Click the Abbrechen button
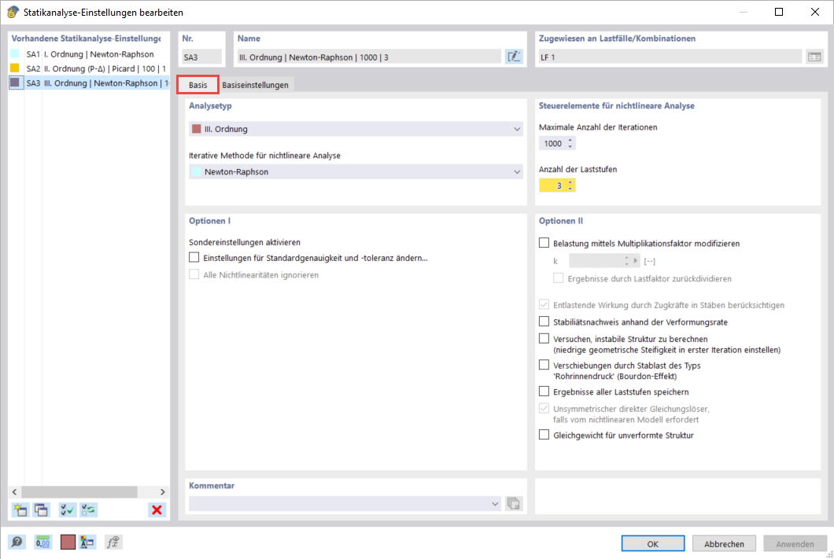The image size is (834, 559). click(724, 543)
